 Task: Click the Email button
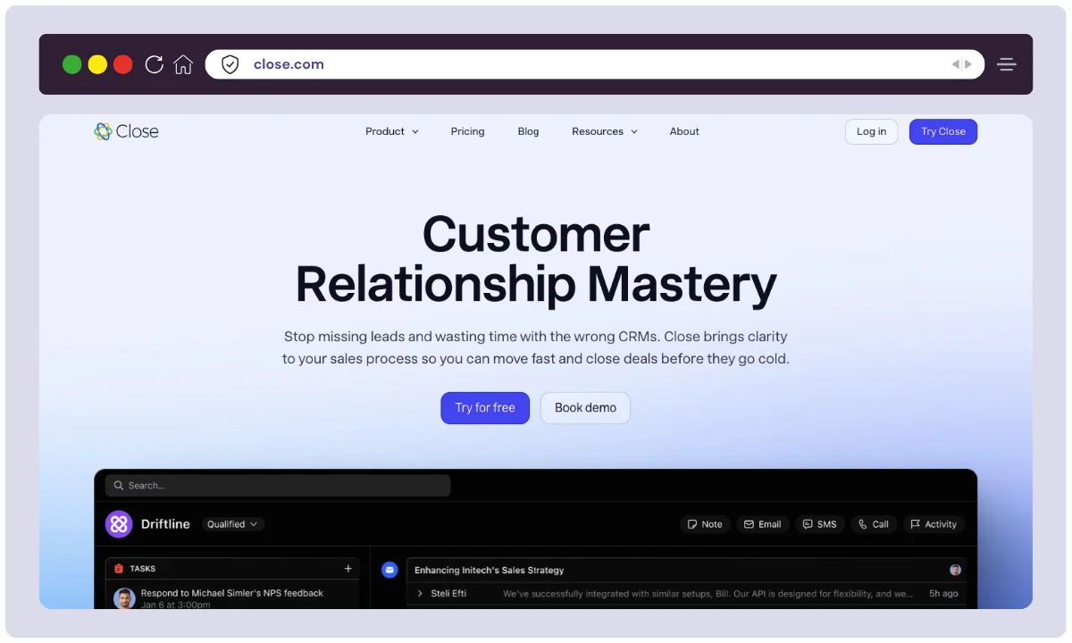pos(762,524)
